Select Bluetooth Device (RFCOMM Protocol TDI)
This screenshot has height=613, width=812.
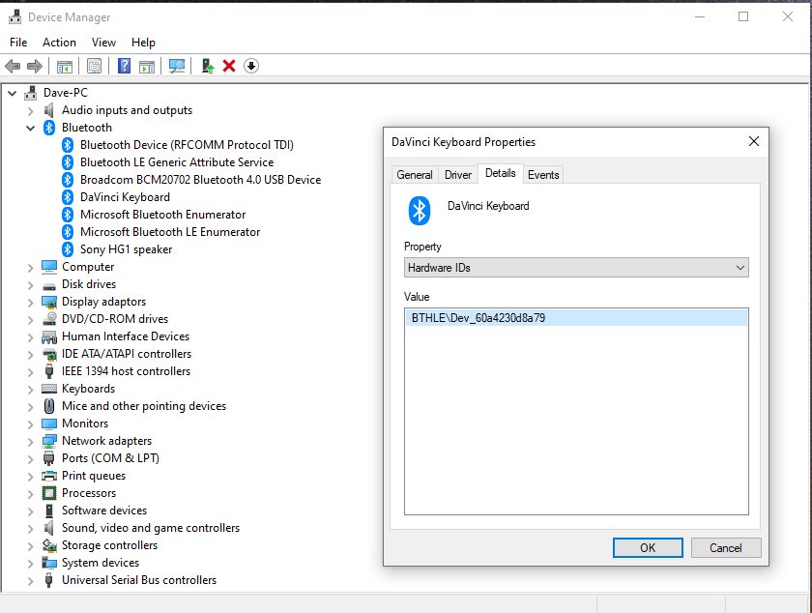187,145
